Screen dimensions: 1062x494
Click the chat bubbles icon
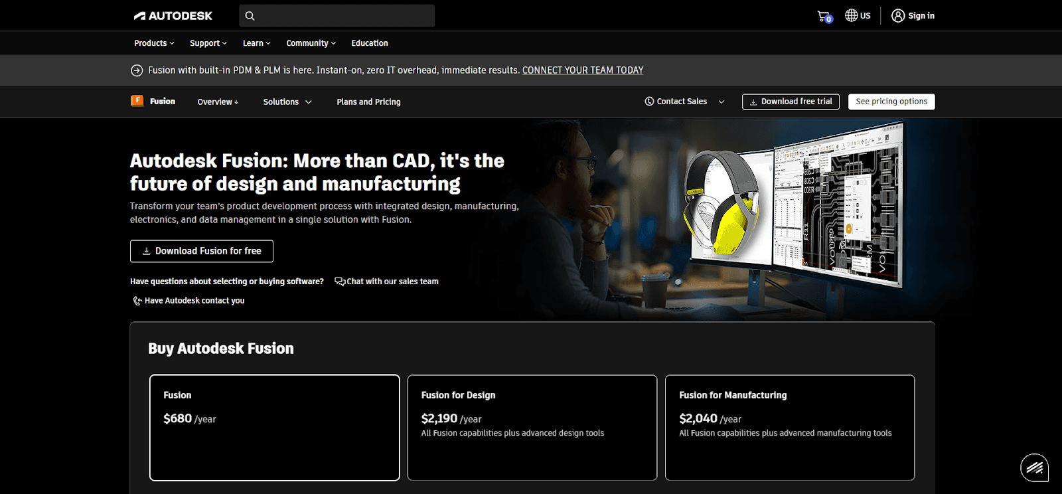click(x=340, y=282)
